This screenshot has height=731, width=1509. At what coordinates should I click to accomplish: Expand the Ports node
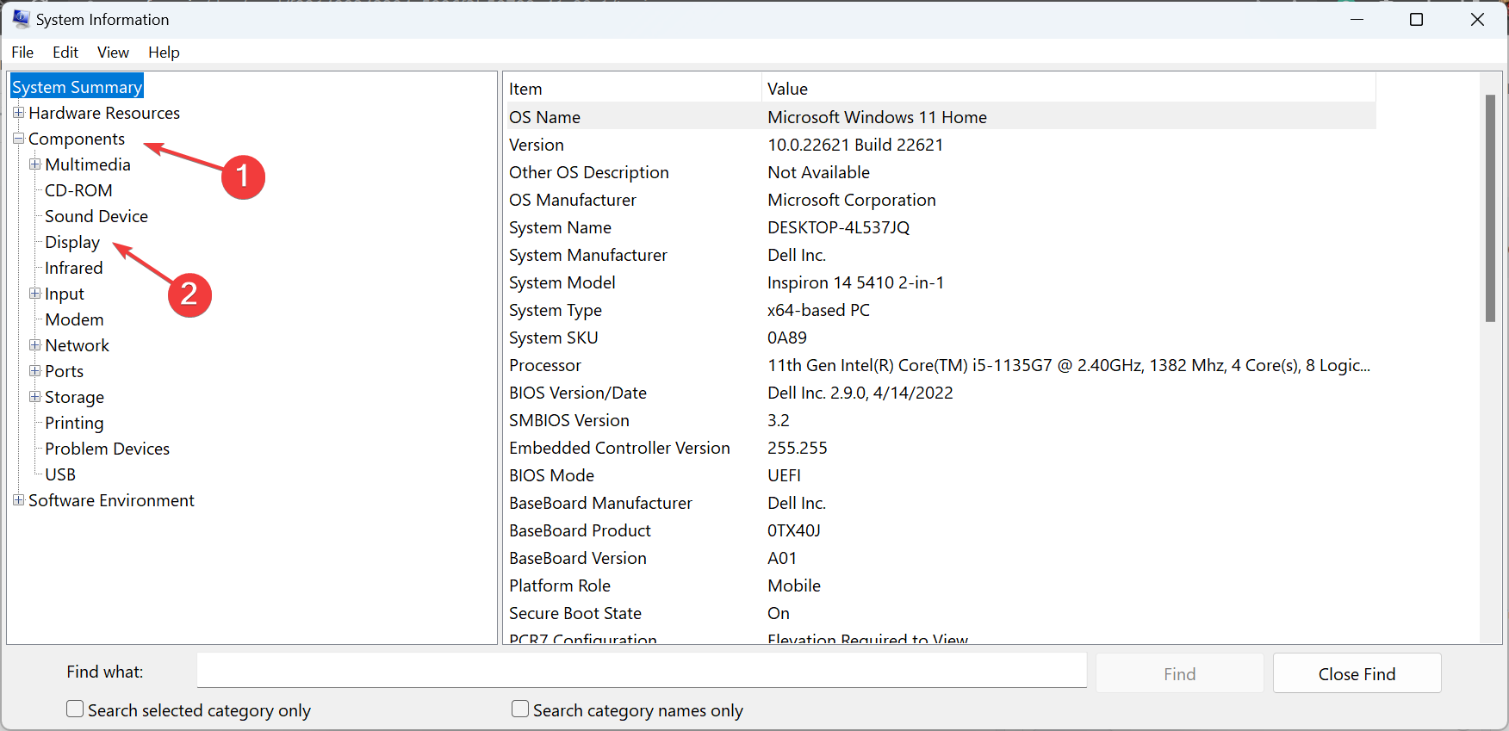(x=34, y=371)
